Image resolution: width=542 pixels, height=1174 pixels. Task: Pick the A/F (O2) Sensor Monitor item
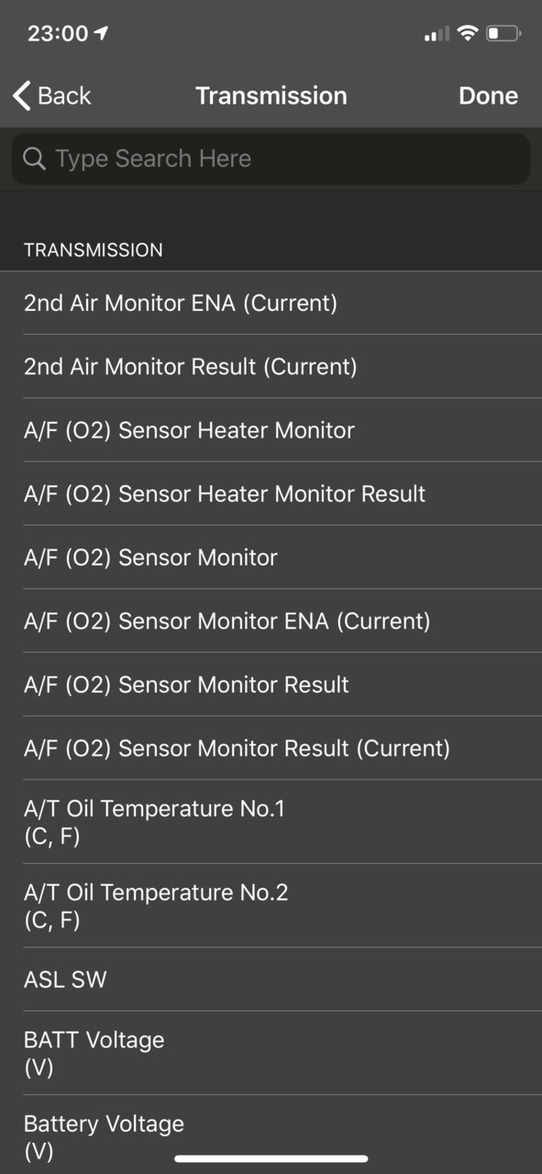point(271,557)
